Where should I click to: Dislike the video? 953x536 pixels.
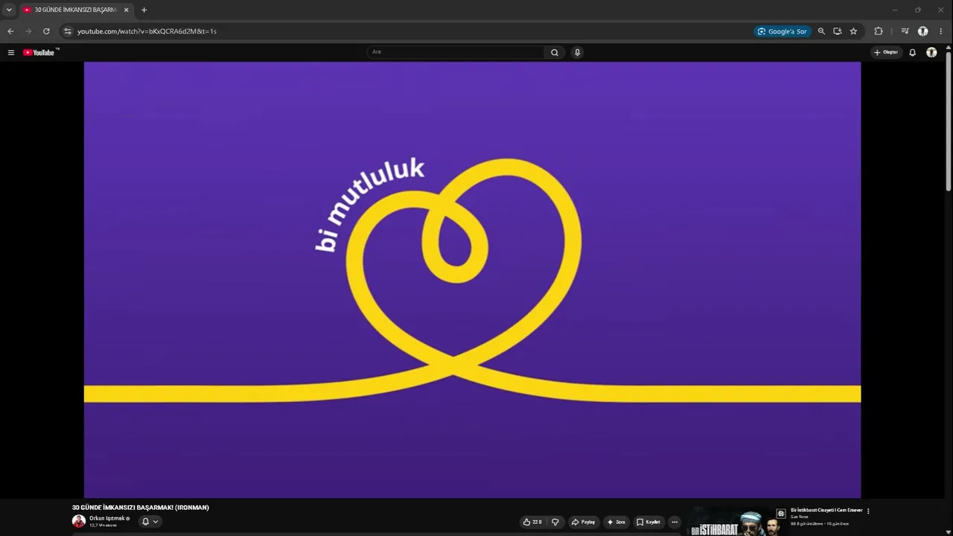[555, 522]
